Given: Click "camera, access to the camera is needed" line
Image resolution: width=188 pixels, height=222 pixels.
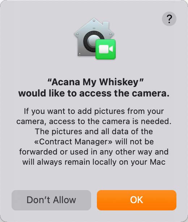Looking at the screenshot, I should [94, 121].
